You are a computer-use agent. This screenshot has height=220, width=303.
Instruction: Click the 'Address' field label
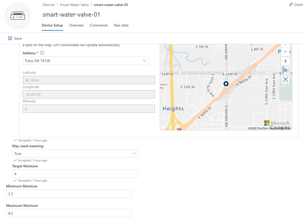(x=29, y=53)
